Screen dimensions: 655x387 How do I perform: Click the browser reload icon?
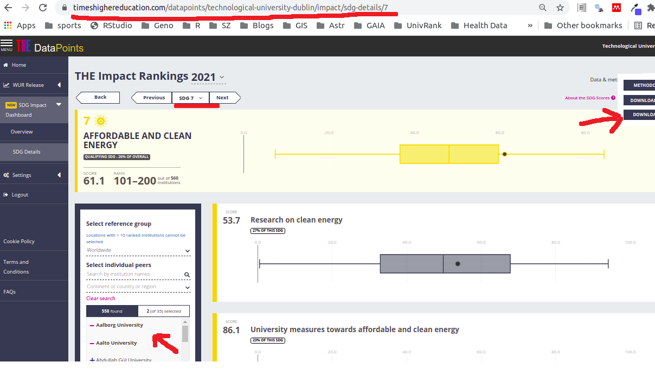coord(42,8)
